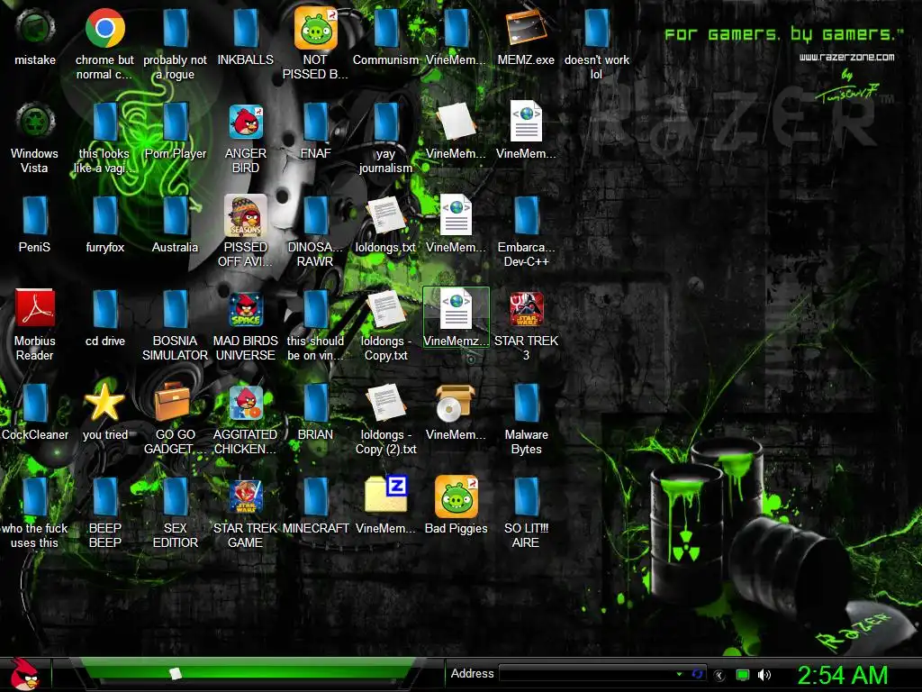Select the 'cd drive' folder icon

click(x=104, y=309)
